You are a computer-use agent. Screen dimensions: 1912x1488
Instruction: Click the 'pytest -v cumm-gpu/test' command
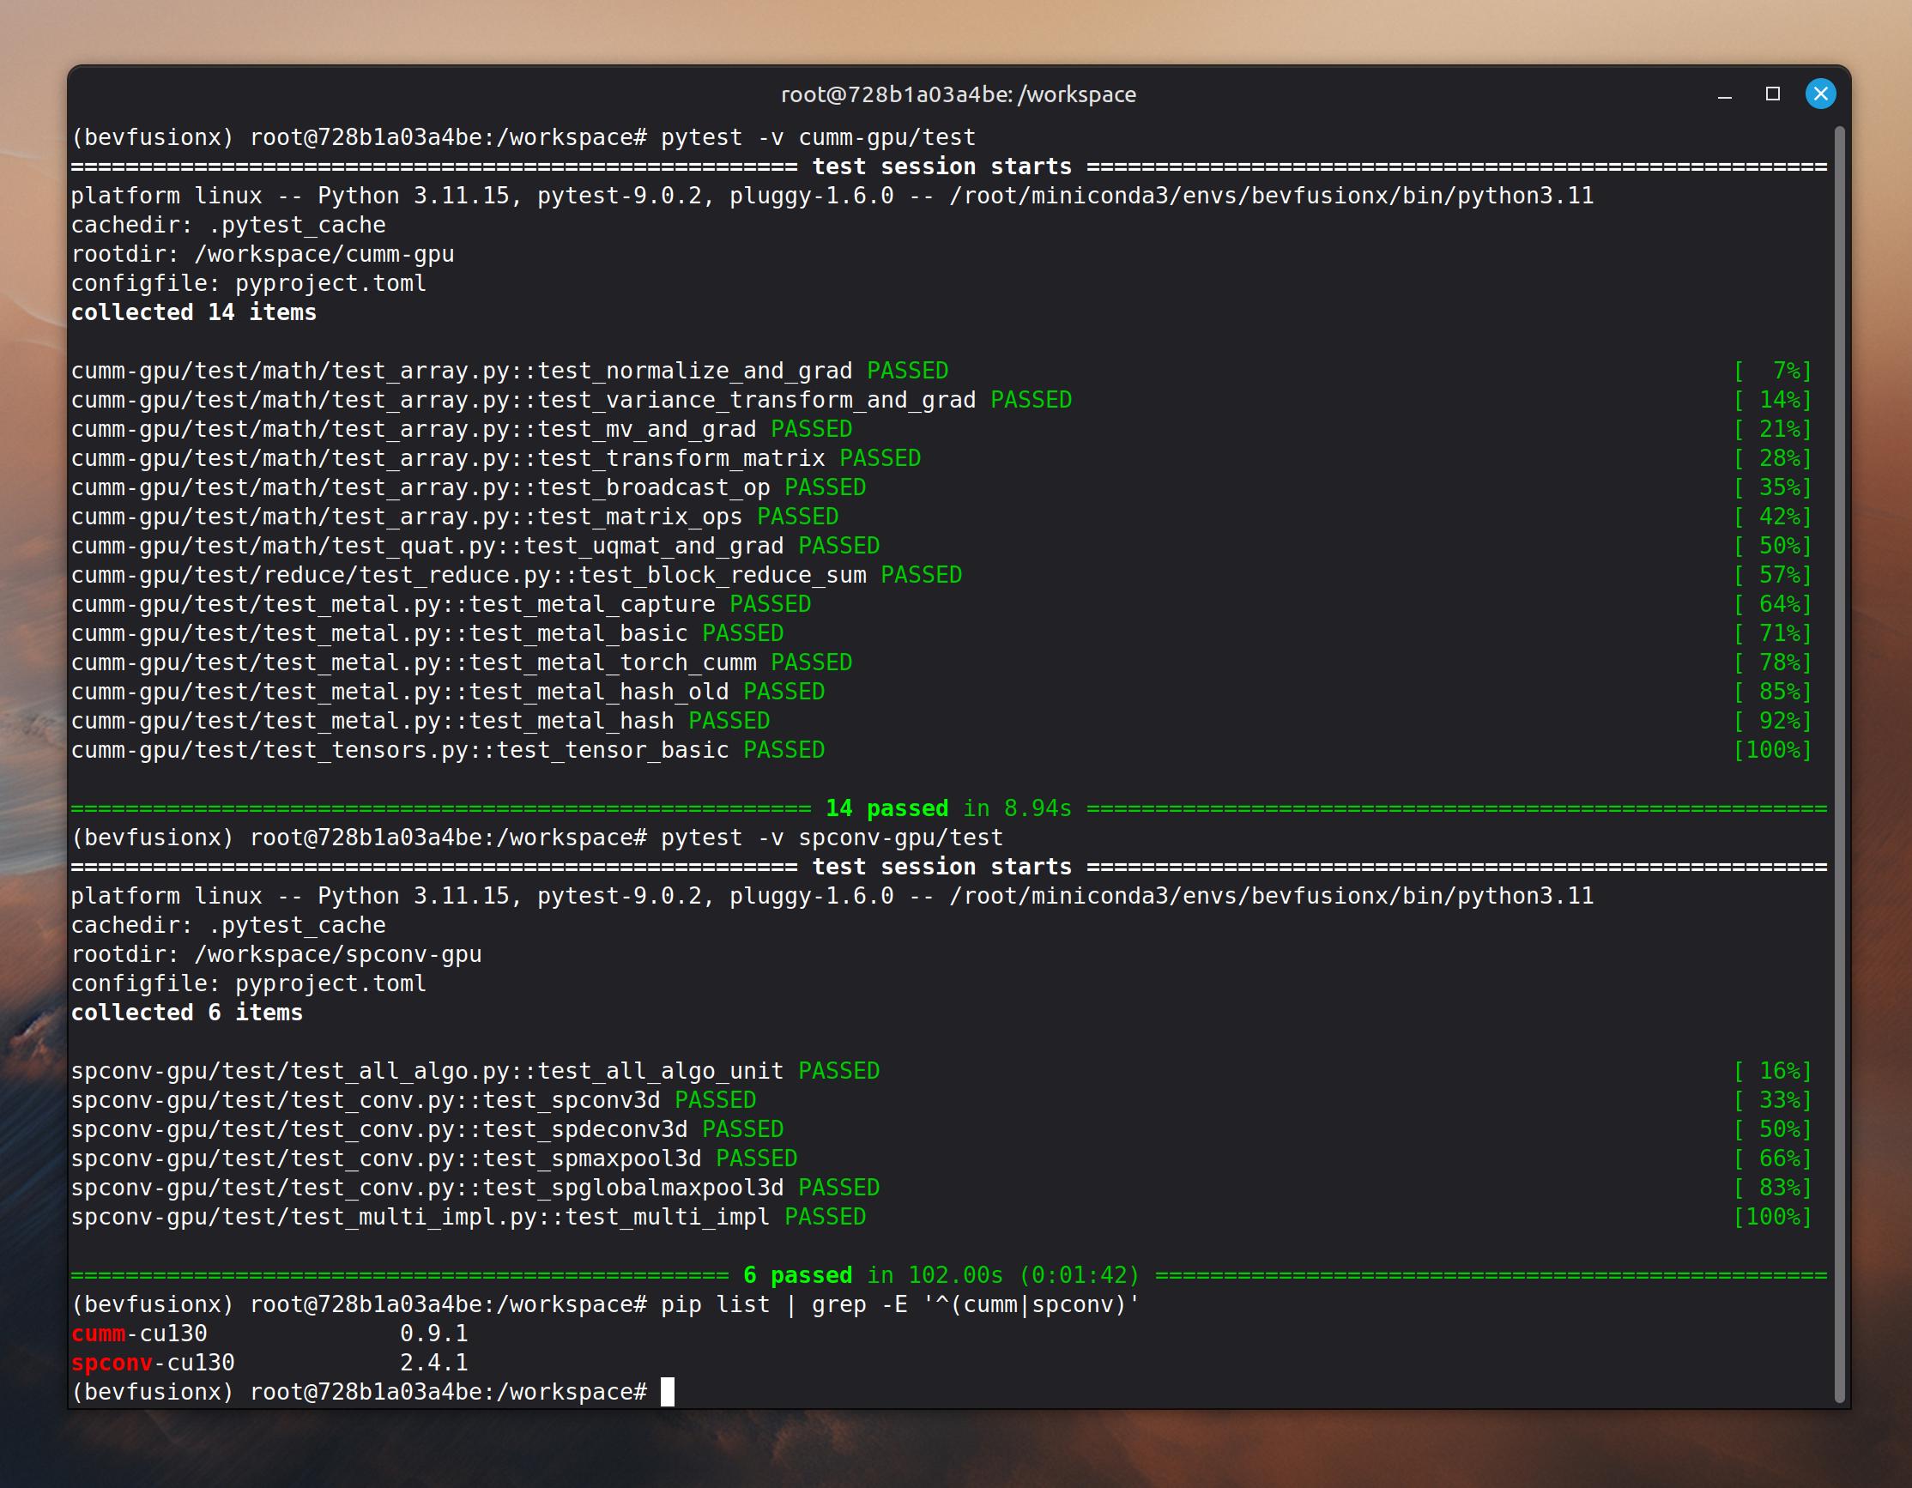[818, 137]
